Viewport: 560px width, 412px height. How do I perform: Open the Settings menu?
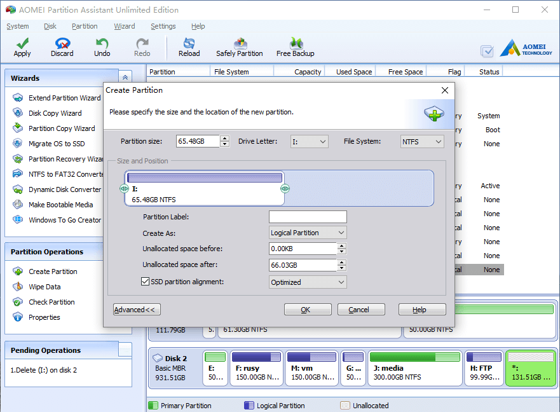tap(163, 26)
